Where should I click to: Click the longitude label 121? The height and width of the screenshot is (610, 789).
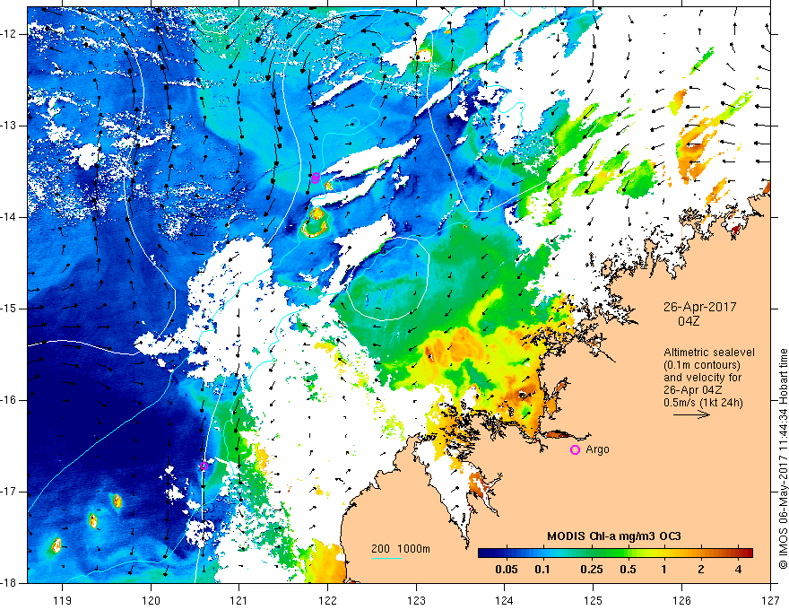point(239,600)
